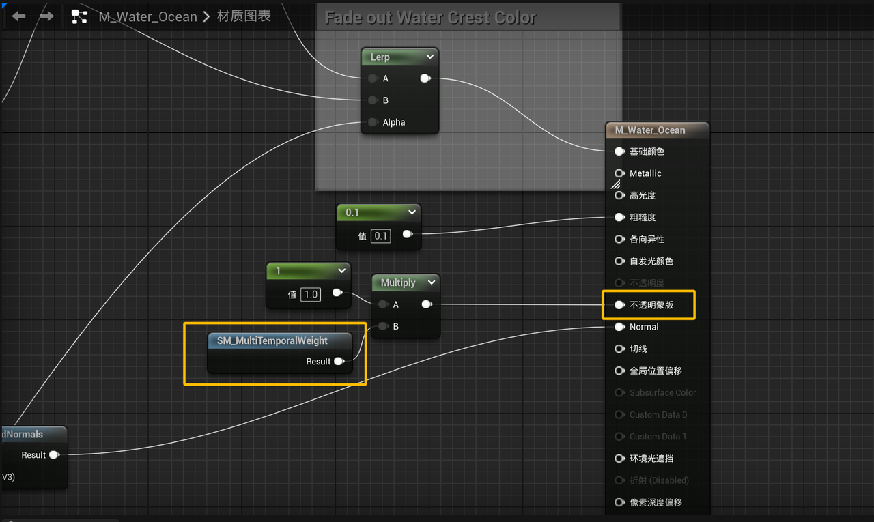This screenshot has height=522, width=874.
Task: Click the Lerp node Alpha input pin
Action: 373,123
